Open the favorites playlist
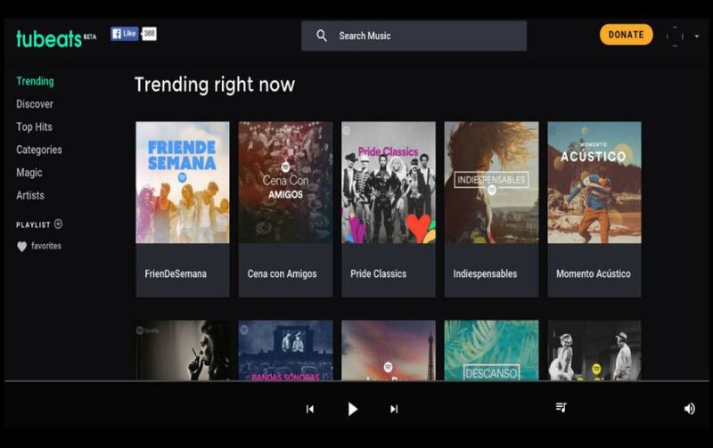The width and height of the screenshot is (713, 448). (x=45, y=246)
